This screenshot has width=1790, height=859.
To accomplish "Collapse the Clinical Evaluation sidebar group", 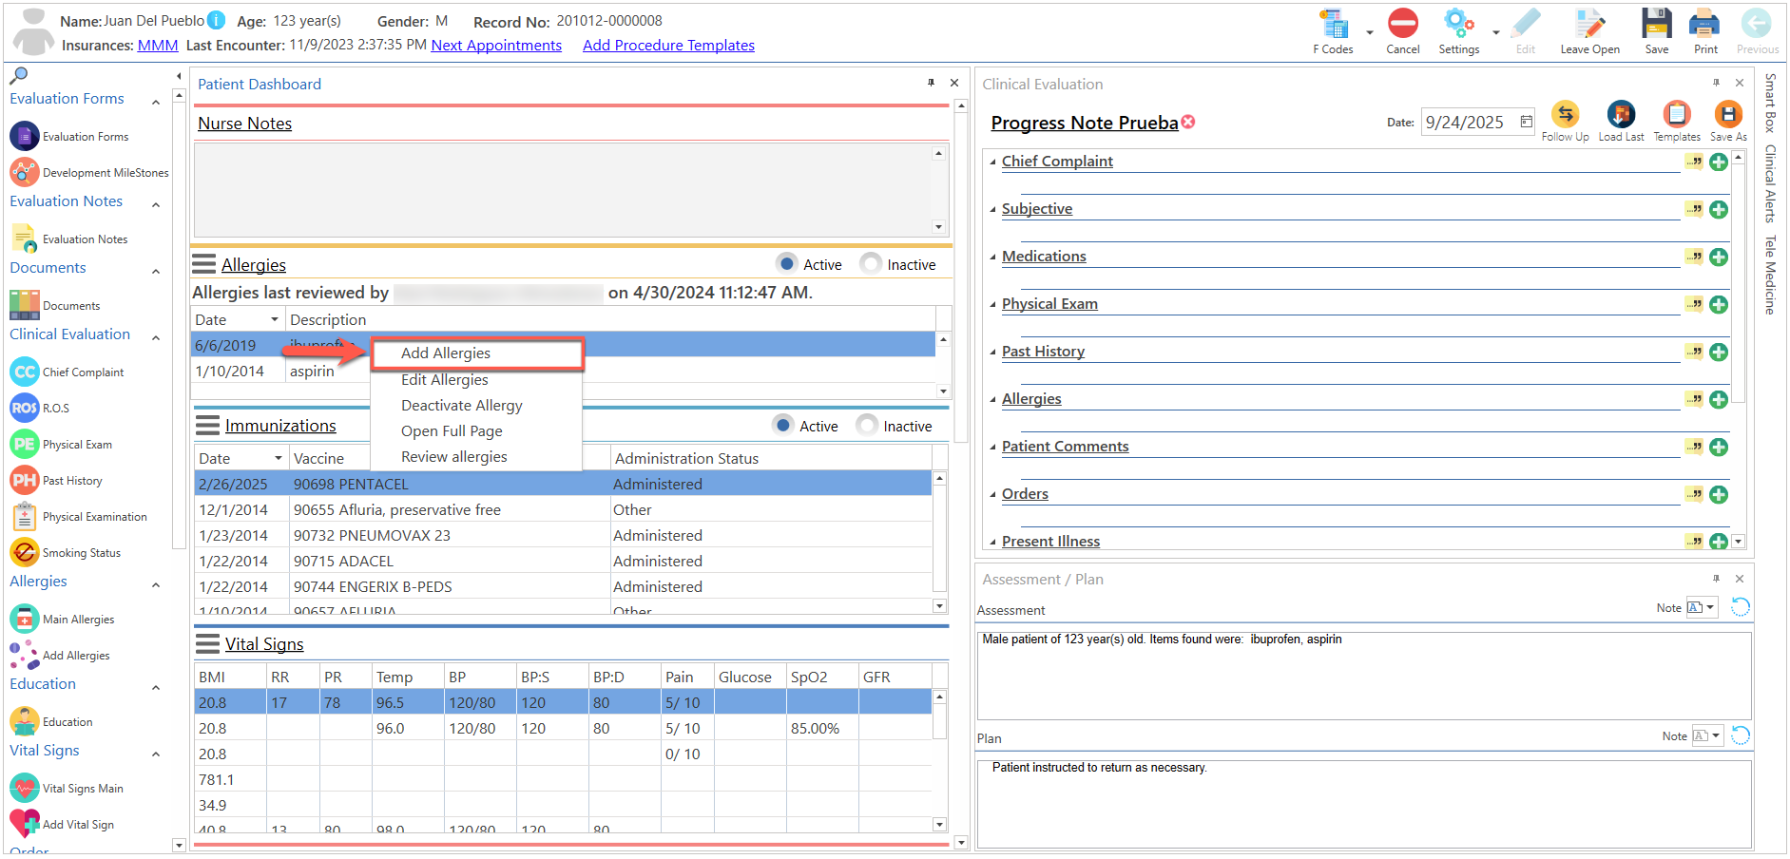I will pos(156,338).
